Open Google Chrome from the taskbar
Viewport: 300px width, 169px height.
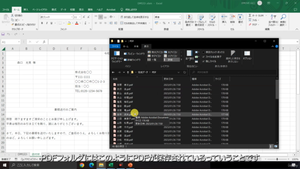82,165
